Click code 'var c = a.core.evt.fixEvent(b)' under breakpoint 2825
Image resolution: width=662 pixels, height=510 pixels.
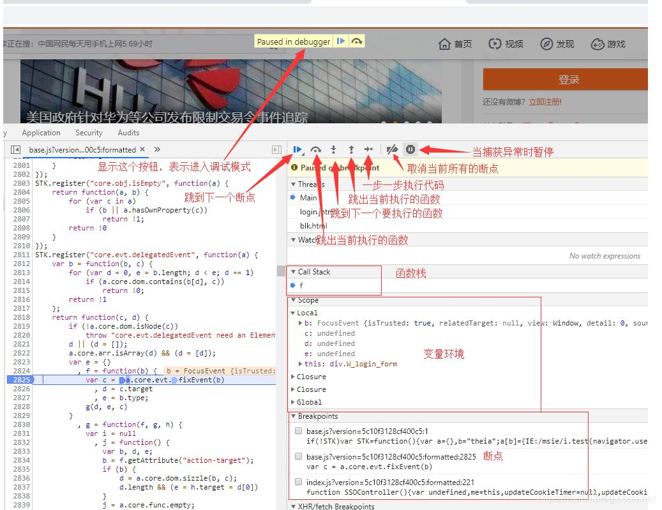pos(369,467)
